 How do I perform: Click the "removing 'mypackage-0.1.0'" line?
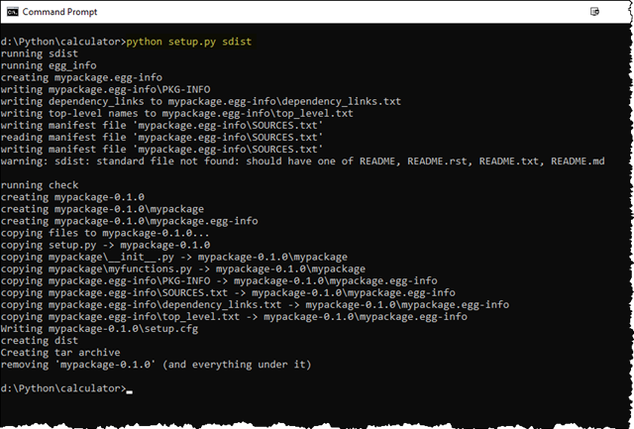coord(157,365)
